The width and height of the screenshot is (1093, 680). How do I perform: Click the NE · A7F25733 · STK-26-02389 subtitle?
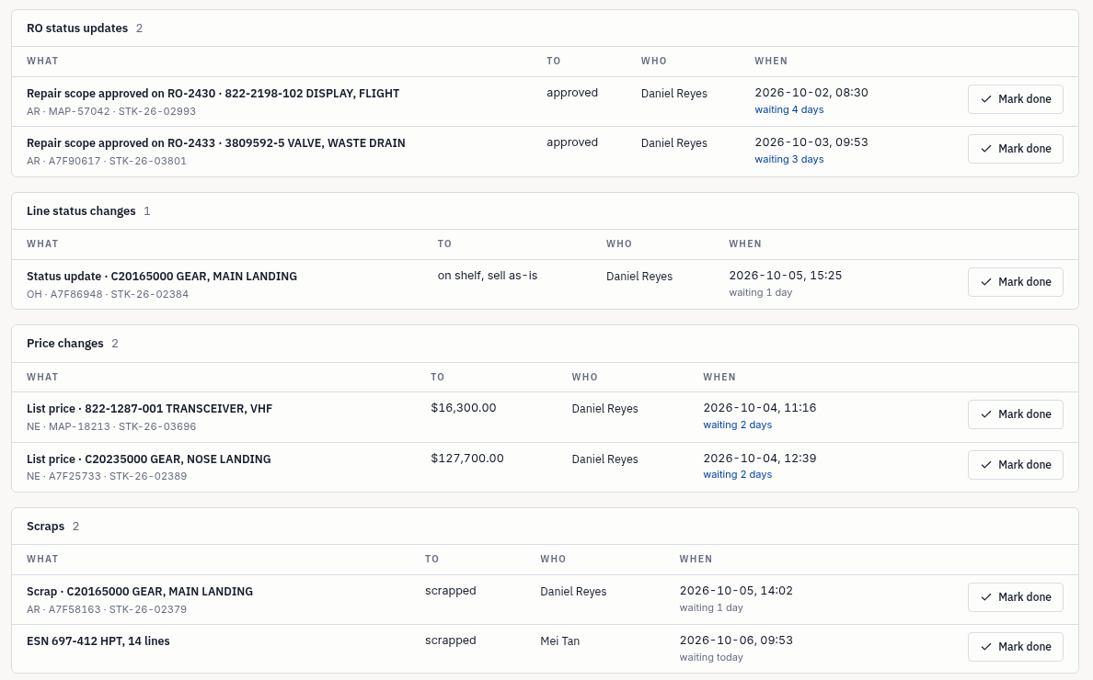click(107, 476)
